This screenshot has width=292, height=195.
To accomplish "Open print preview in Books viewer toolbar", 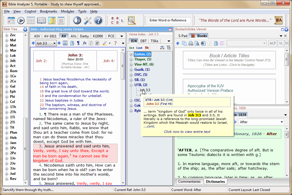I will 197,43.
